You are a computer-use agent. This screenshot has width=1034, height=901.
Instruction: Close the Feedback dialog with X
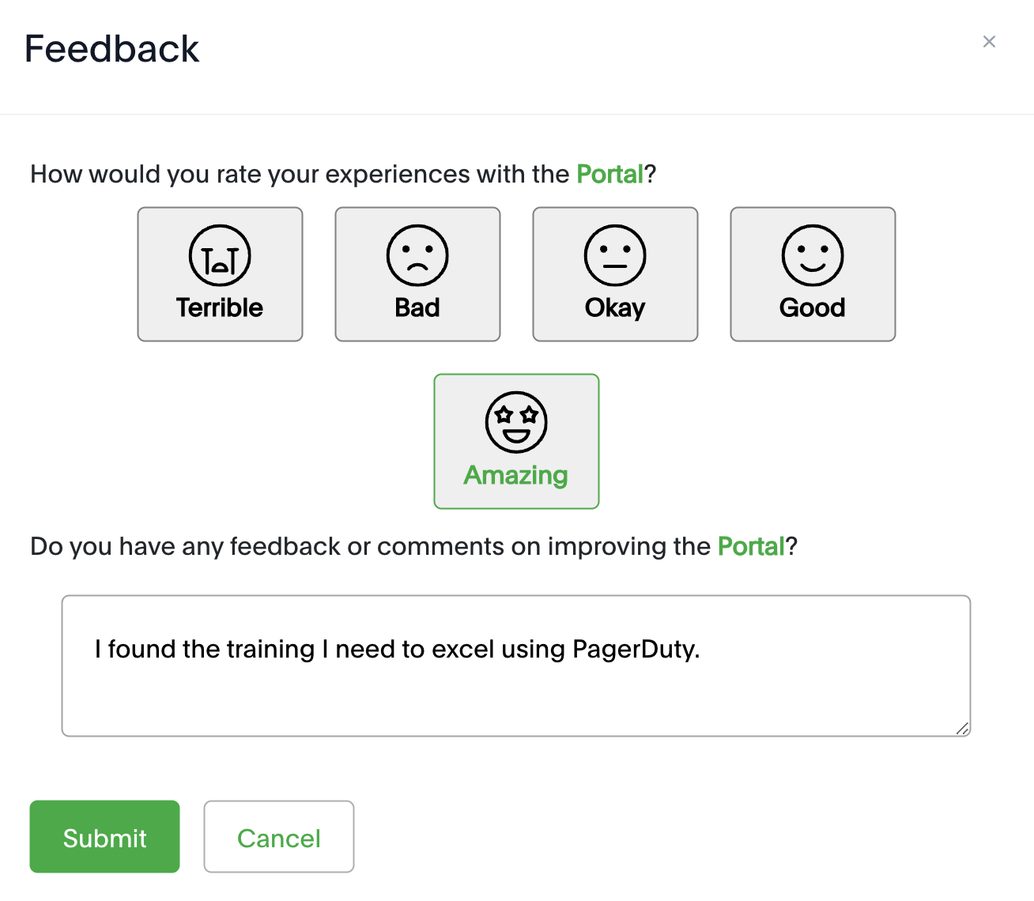point(989,42)
